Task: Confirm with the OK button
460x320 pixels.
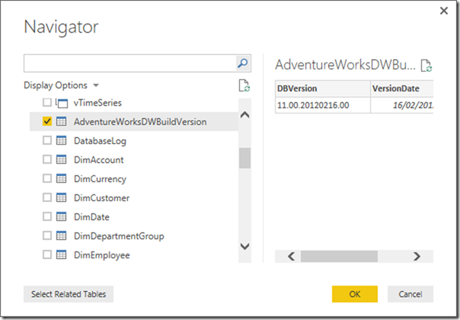Action: point(355,294)
